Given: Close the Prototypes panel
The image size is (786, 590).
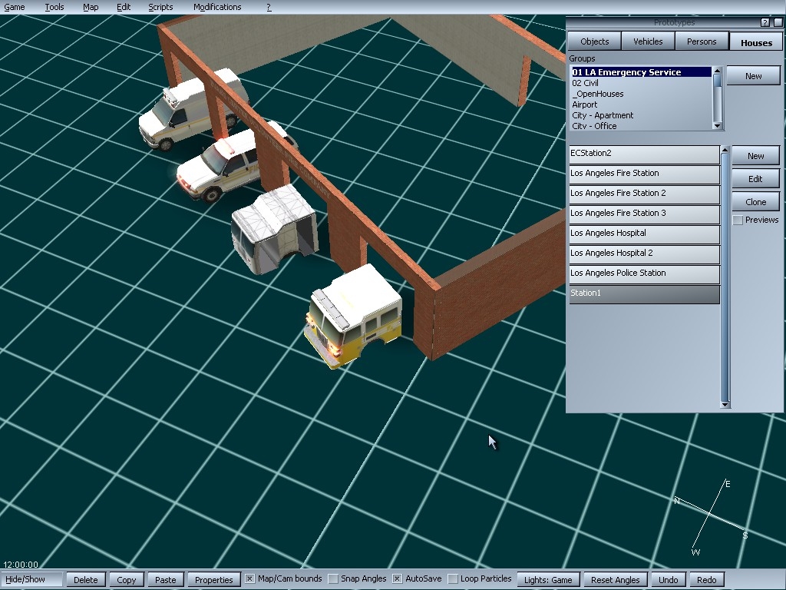Looking at the screenshot, I should (x=778, y=22).
